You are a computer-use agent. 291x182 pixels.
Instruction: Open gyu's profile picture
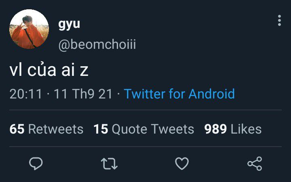pyautogui.click(x=29, y=29)
